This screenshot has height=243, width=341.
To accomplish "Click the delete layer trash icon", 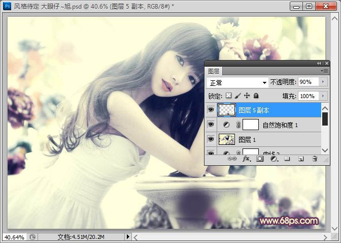I will click(315, 159).
